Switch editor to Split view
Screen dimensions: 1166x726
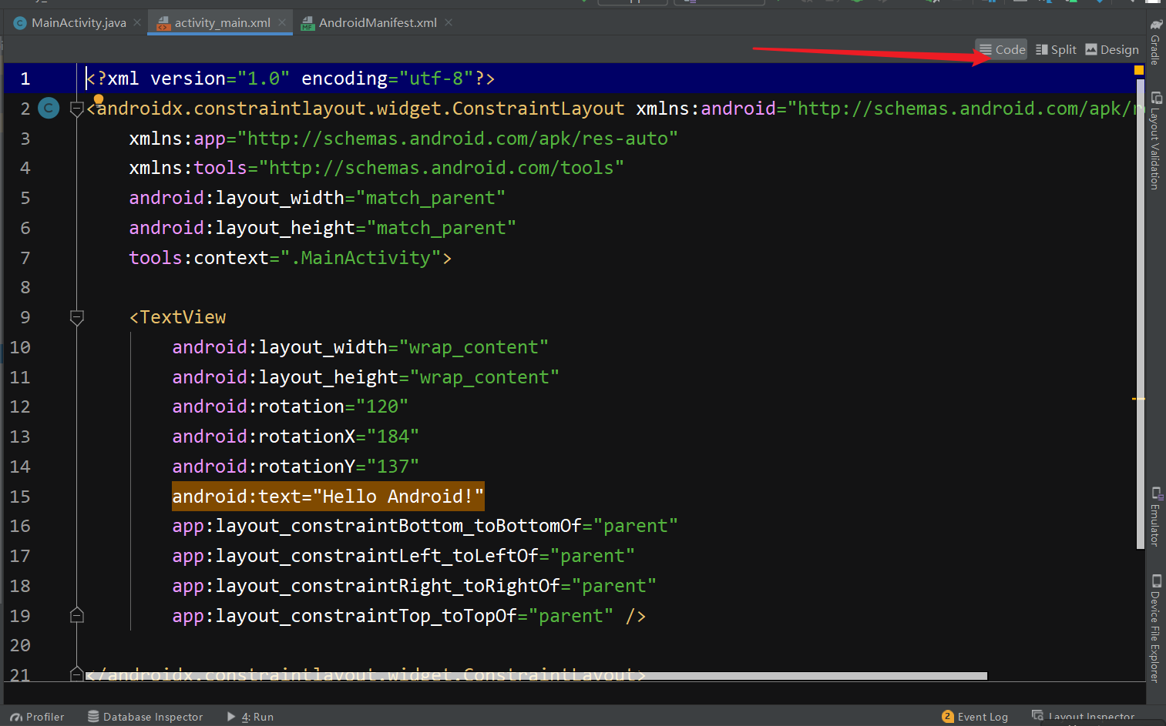pyautogui.click(x=1056, y=49)
